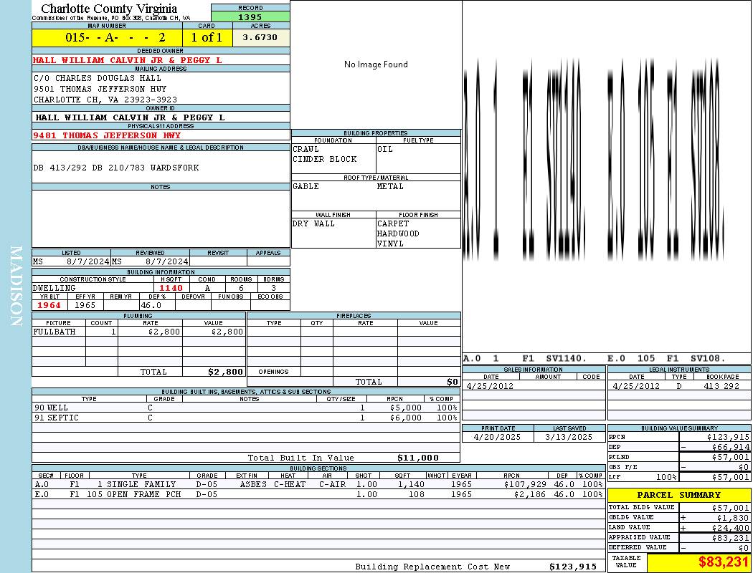Click sketch legend A.0 1 F1 SV1140.

coord(525,358)
